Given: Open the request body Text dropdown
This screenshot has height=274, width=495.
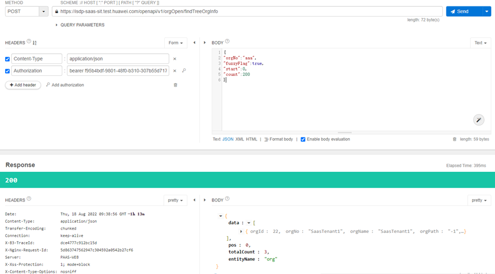Looking at the screenshot, I should 481,43.
